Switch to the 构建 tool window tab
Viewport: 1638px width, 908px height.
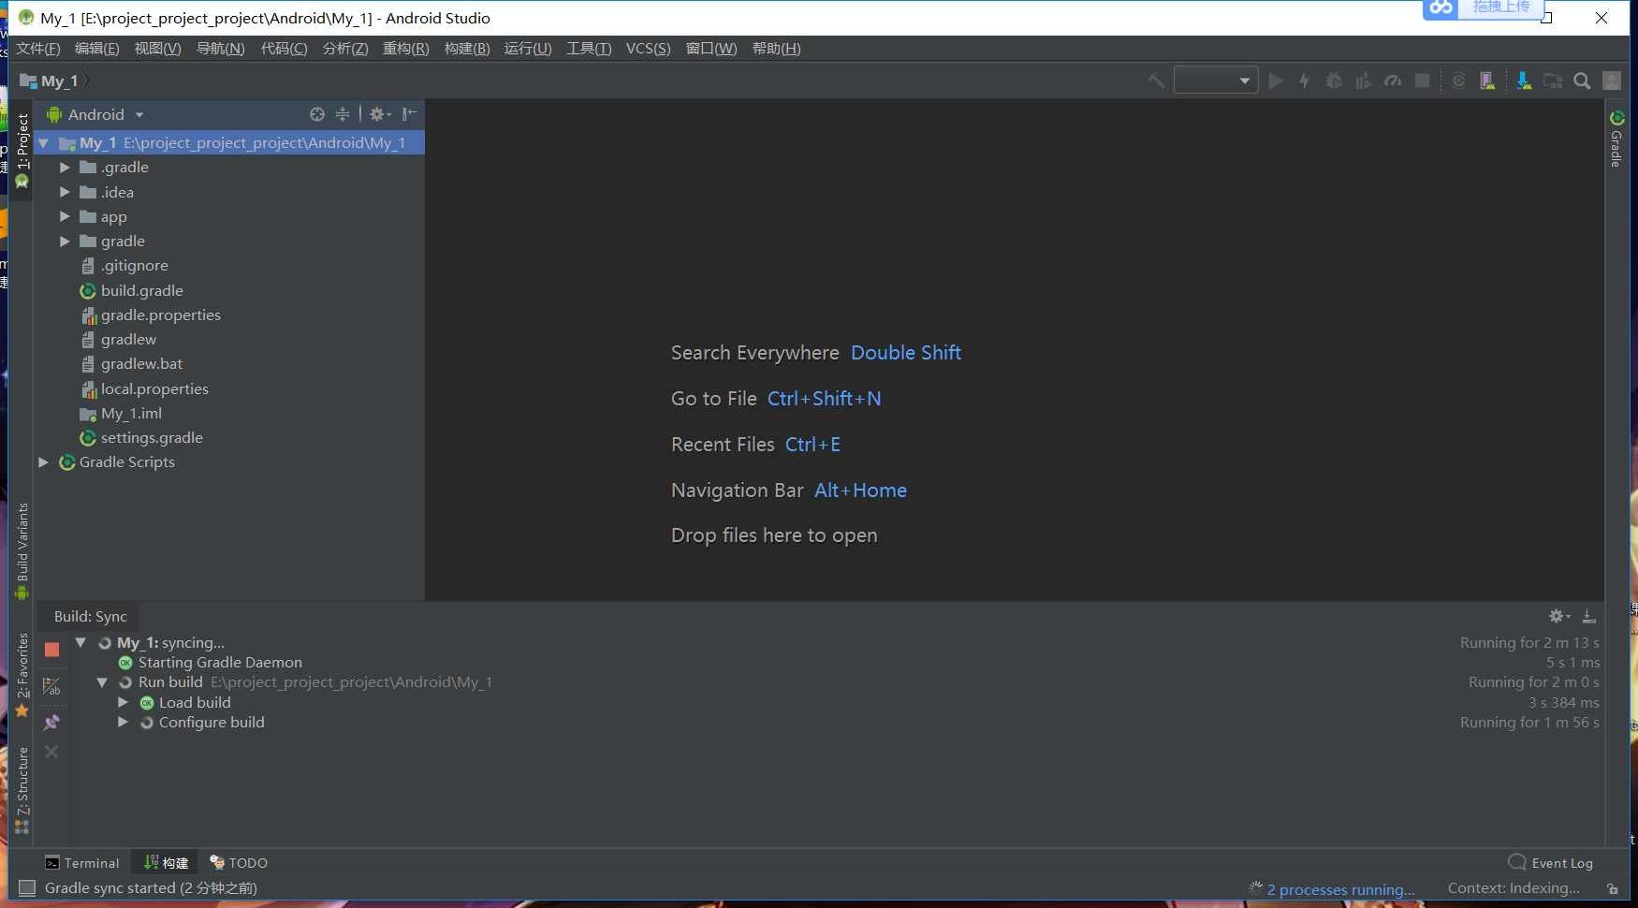tap(166, 863)
